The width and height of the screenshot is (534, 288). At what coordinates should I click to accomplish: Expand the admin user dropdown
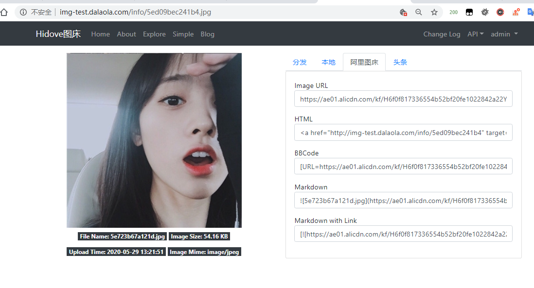504,34
